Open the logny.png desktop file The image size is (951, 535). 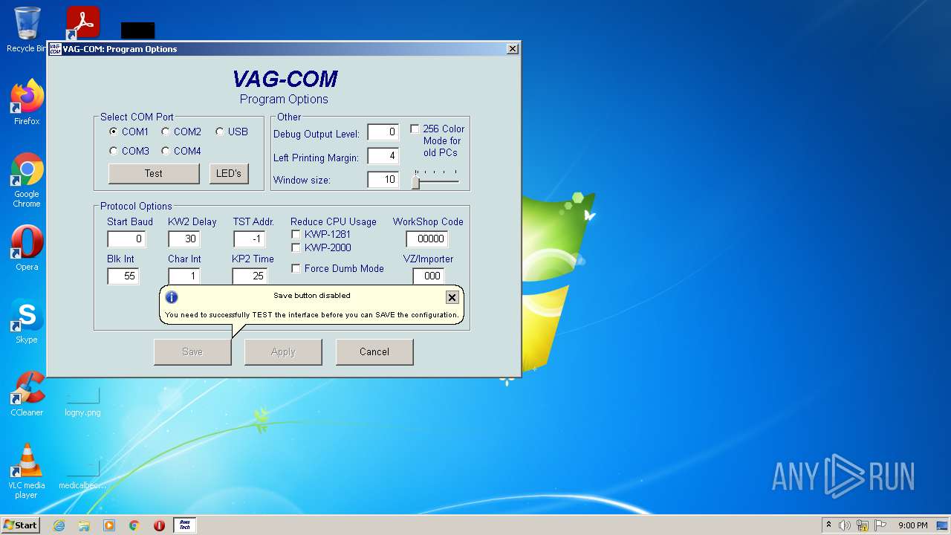(82, 401)
